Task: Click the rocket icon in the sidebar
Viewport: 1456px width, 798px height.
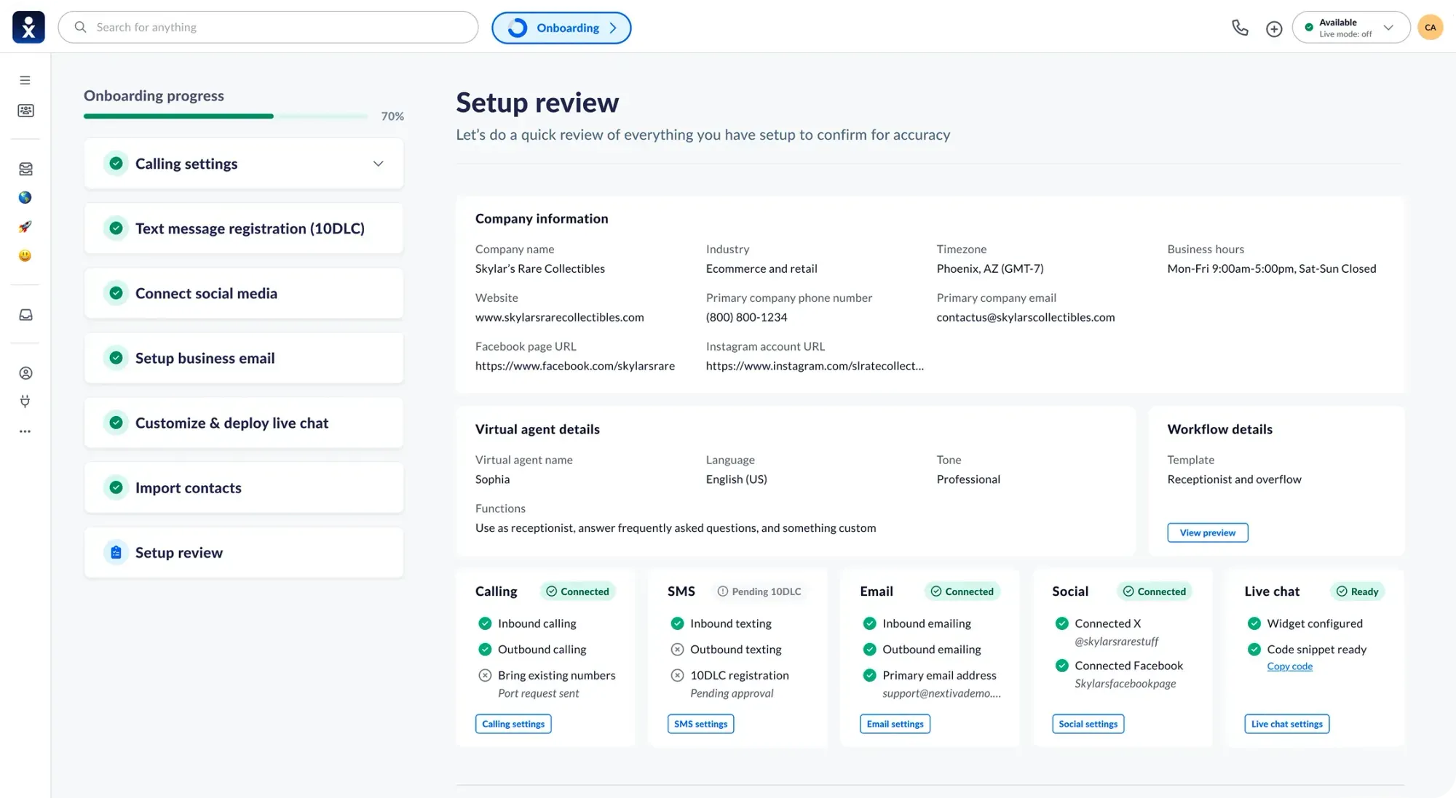Action: pyautogui.click(x=25, y=226)
